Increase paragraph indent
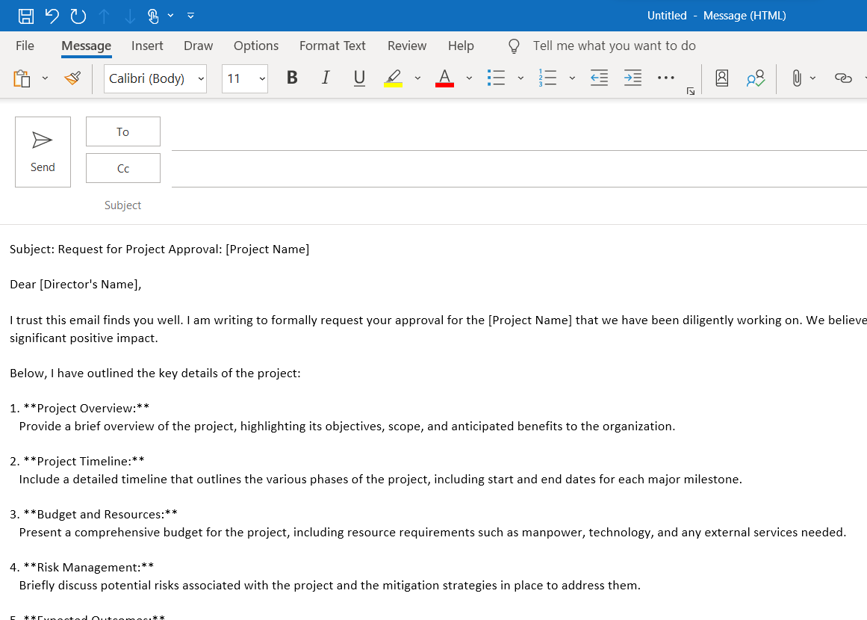The image size is (867, 620). (633, 78)
